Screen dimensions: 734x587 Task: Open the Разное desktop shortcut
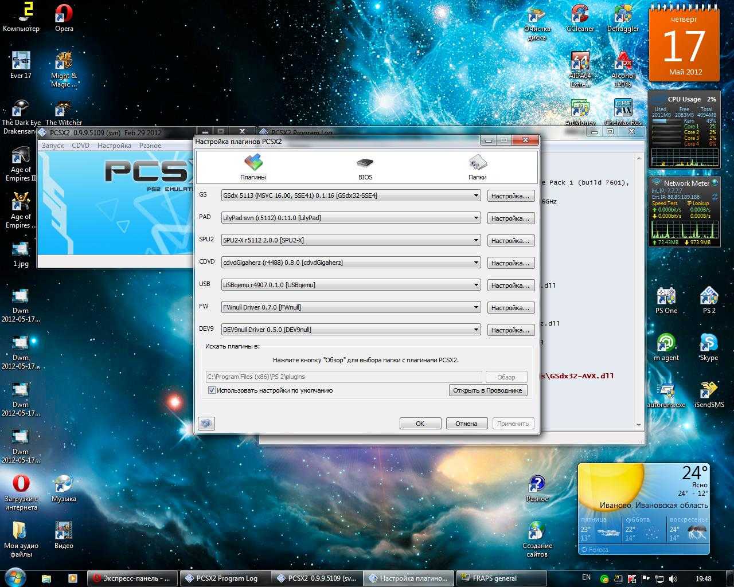pos(537,488)
